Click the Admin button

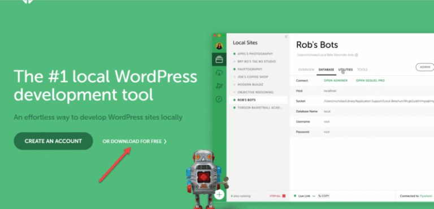[425, 67]
